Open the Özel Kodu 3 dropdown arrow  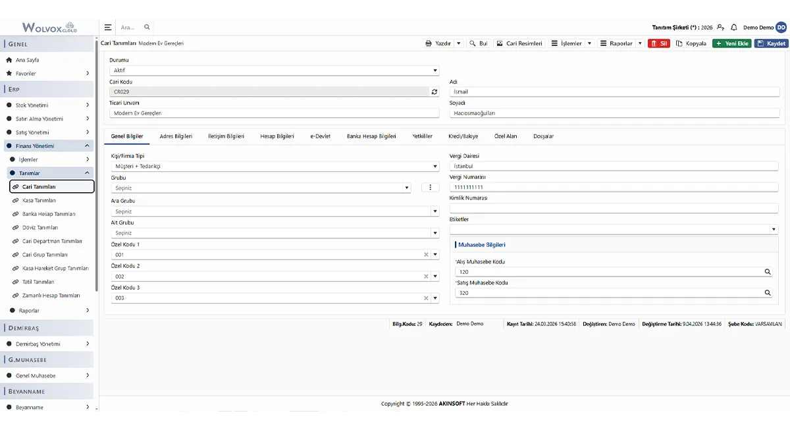pyautogui.click(x=435, y=298)
